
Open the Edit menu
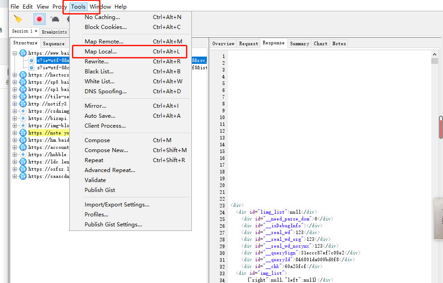[28, 6]
